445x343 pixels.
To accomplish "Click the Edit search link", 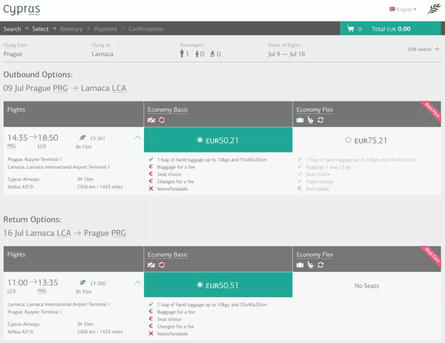I will (419, 49).
